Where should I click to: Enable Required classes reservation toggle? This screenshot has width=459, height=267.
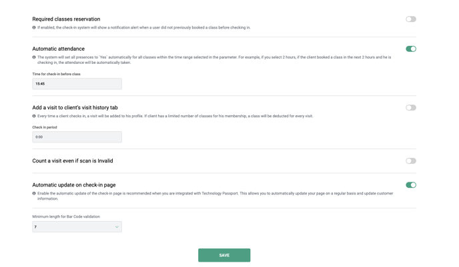[411, 19]
